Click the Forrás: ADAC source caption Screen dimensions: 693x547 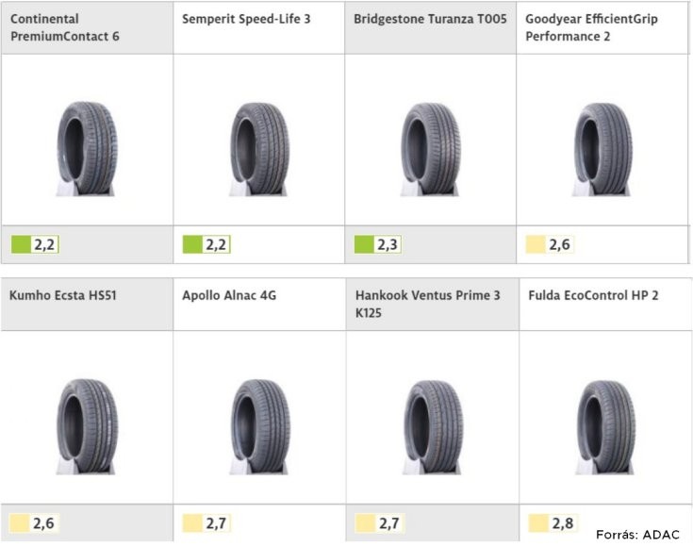tap(637, 535)
